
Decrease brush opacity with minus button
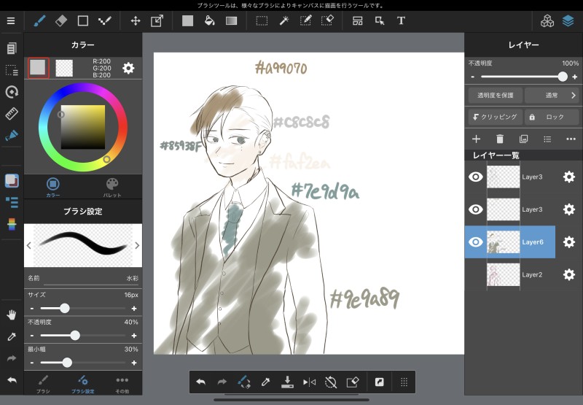[x=32, y=336]
